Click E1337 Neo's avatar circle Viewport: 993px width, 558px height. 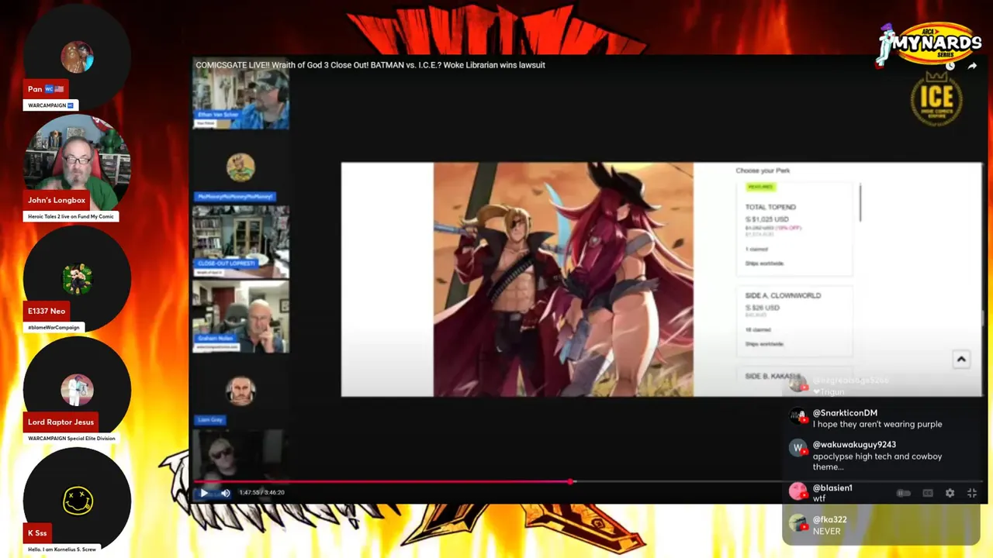[x=77, y=279]
